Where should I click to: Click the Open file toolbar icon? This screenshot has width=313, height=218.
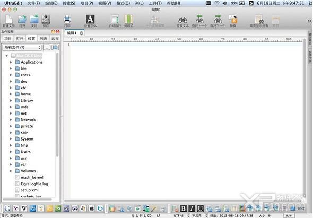(x=22, y=20)
